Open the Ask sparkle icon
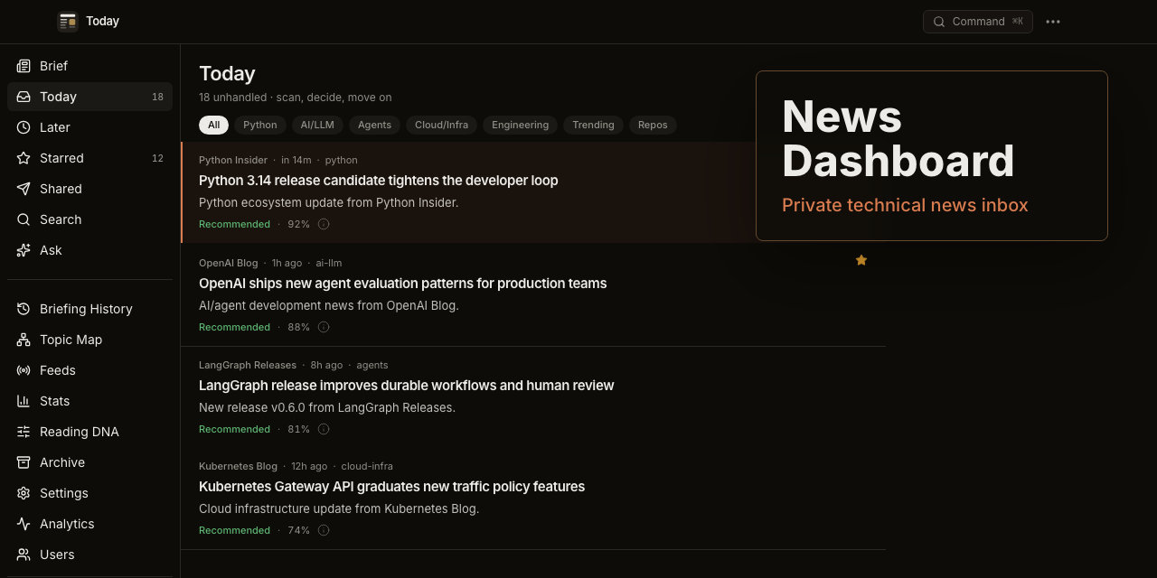The height and width of the screenshot is (578, 1157). (24, 250)
